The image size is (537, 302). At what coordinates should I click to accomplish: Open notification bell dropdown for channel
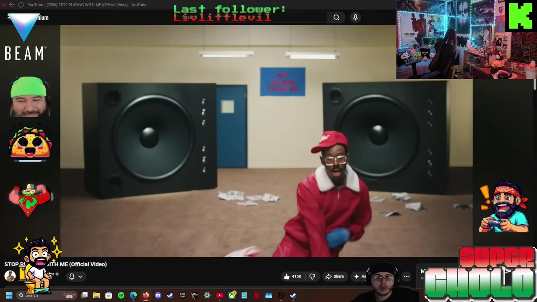click(75, 276)
